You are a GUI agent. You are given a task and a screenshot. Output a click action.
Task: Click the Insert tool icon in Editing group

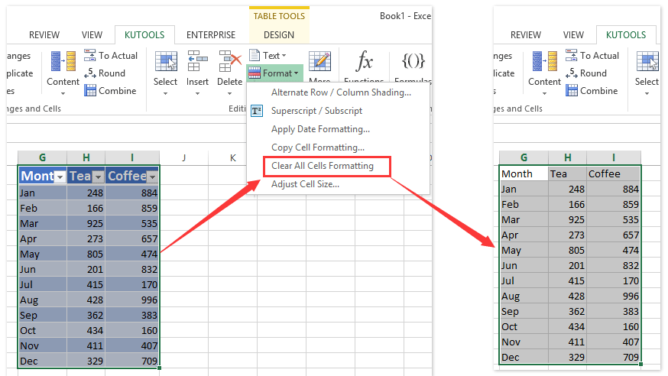197,63
